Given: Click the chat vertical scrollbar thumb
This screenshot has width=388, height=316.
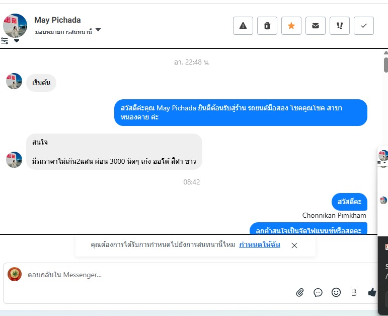Looking at the screenshot, I should coord(386,65).
